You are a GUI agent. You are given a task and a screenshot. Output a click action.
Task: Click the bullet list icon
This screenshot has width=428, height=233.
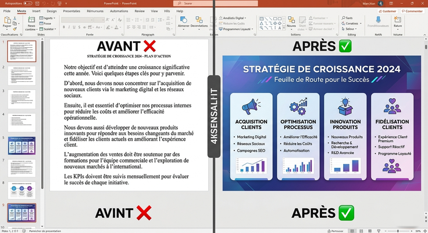[129, 20]
